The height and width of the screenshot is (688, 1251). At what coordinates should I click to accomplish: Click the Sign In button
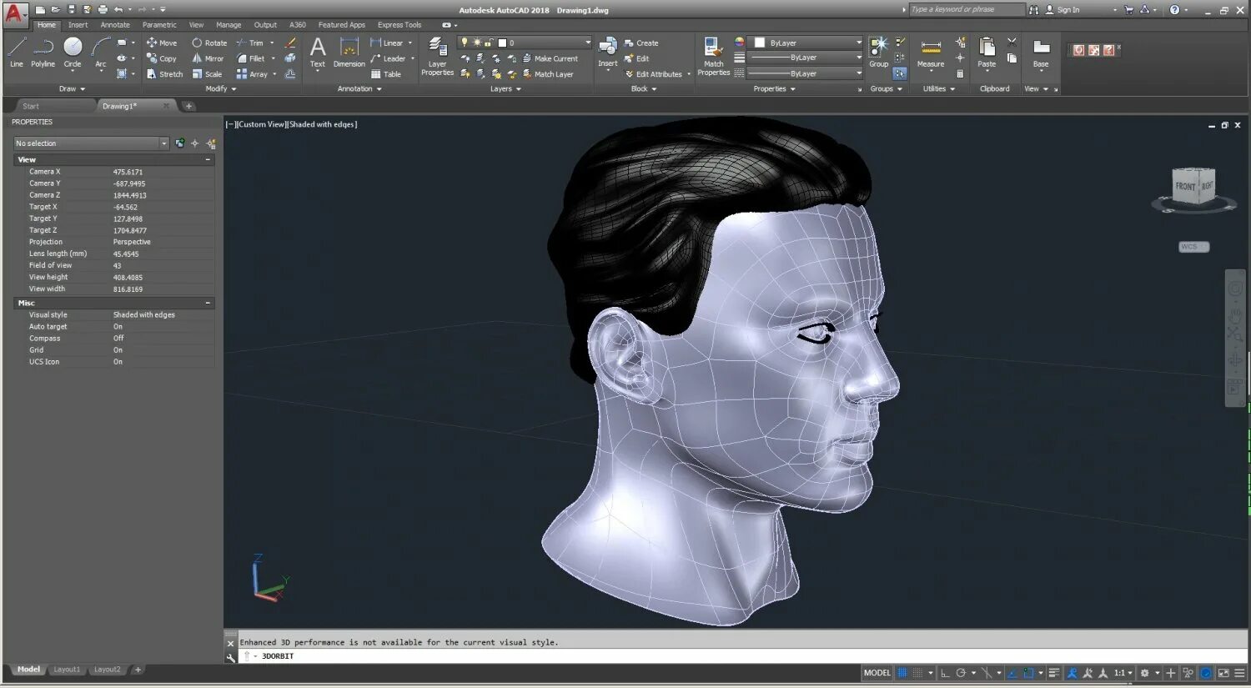pos(1068,10)
